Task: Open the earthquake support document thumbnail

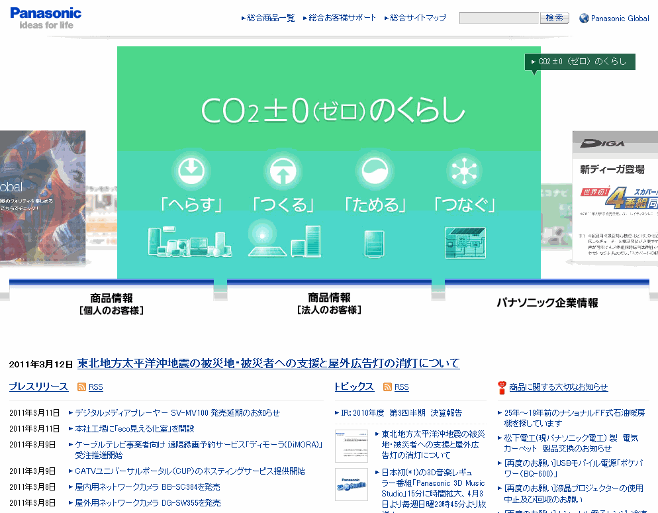Action: (x=352, y=446)
